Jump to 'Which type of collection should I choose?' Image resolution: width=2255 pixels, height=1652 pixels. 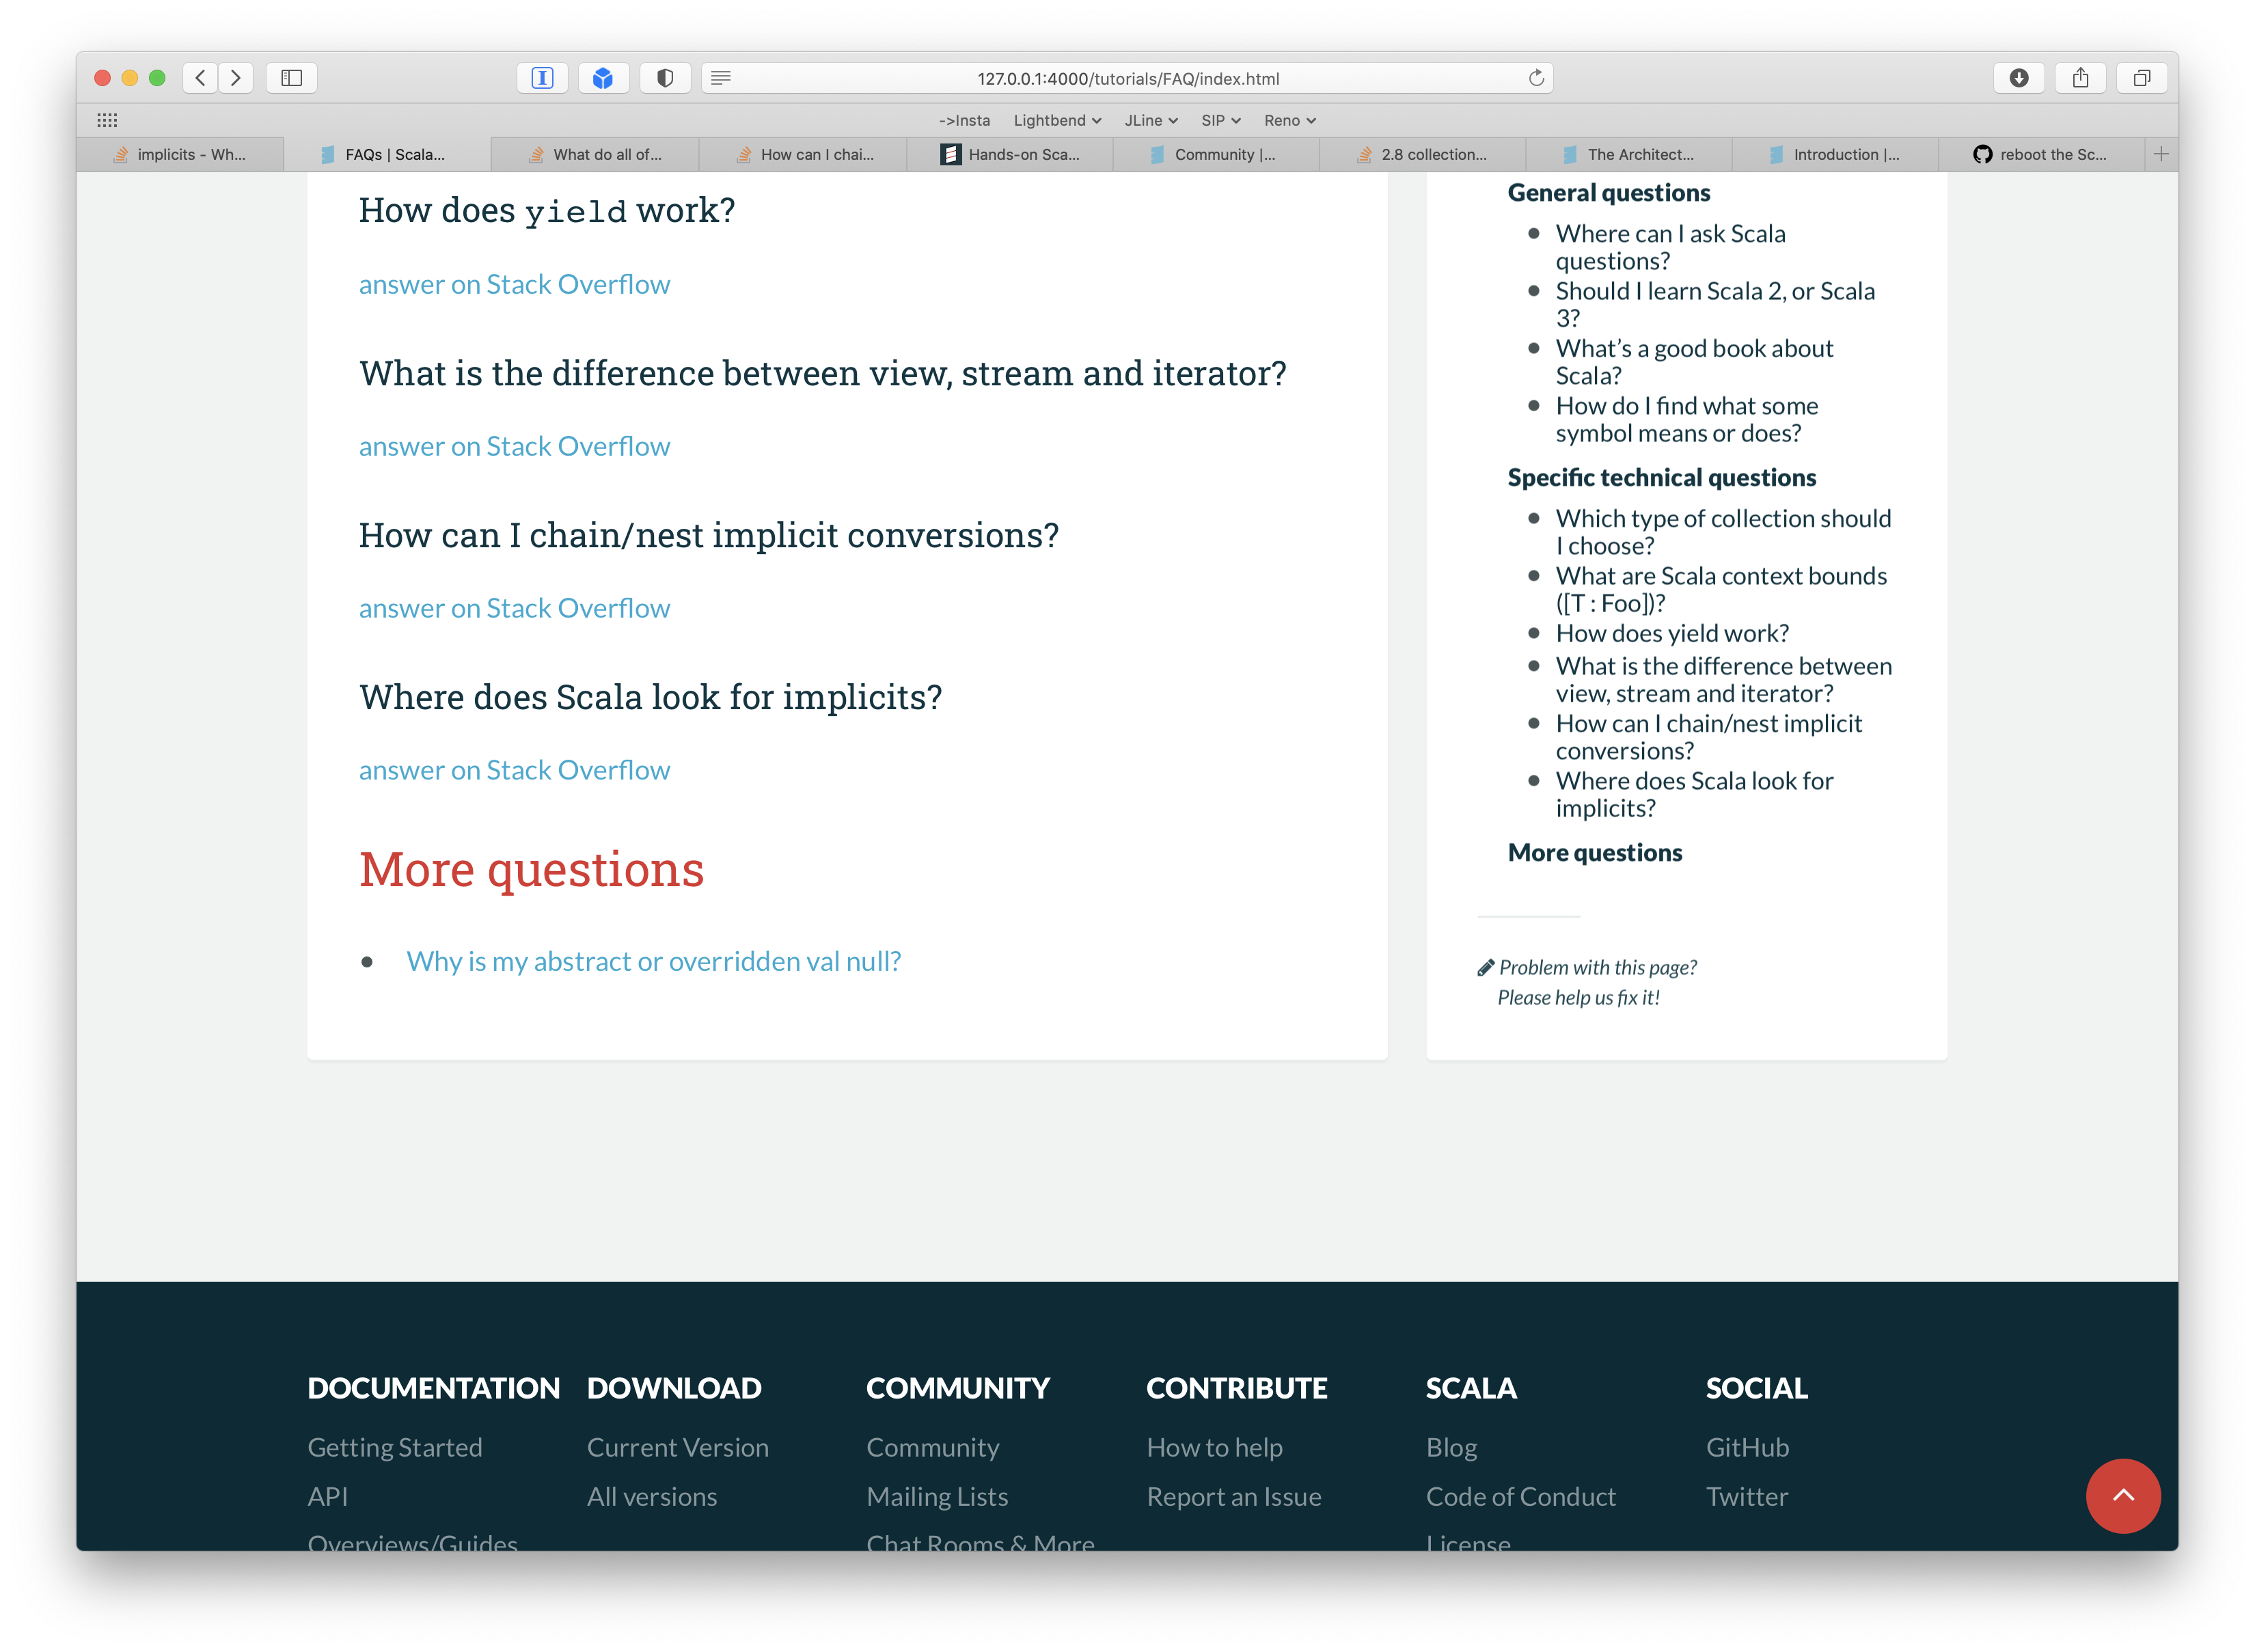coord(1723,532)
